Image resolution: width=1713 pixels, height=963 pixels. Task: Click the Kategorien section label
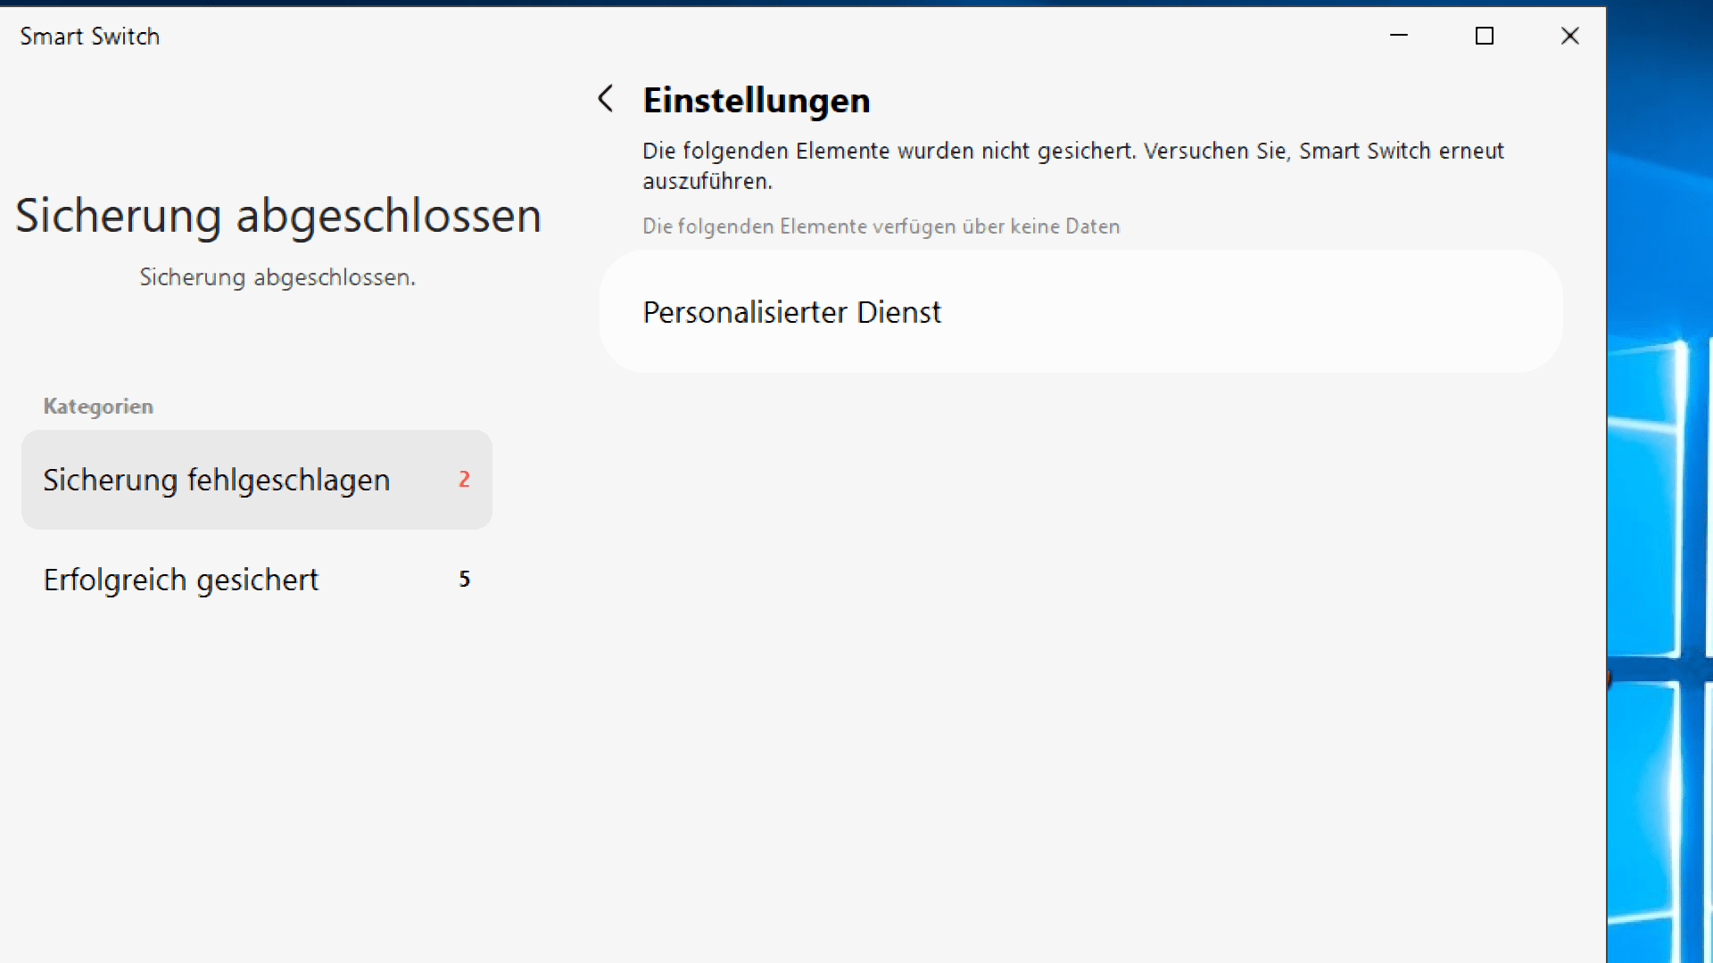(98, 407)
